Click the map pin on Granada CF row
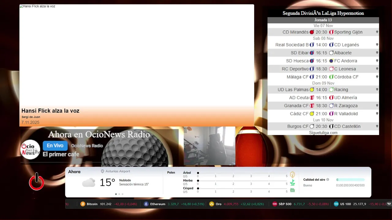Screen dimensions: 392x220 pyautogui.click(x=377, y=106)
